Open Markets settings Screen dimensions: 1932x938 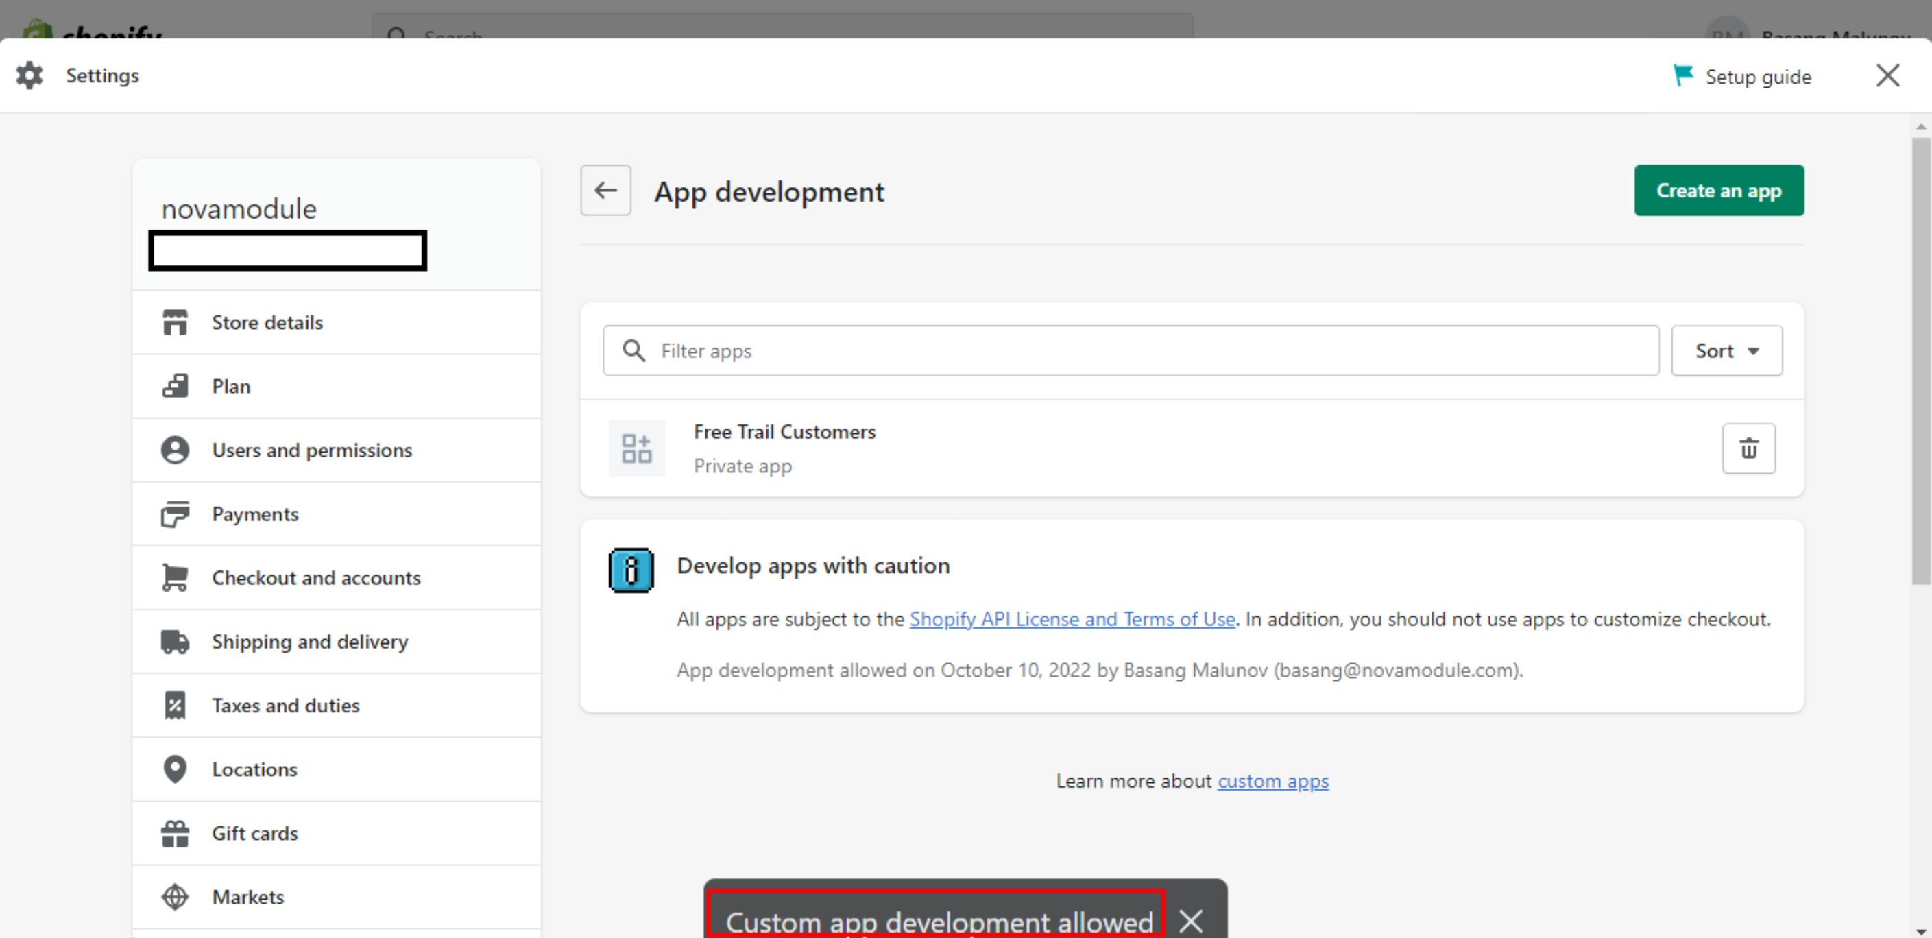[x=336, y=897]
